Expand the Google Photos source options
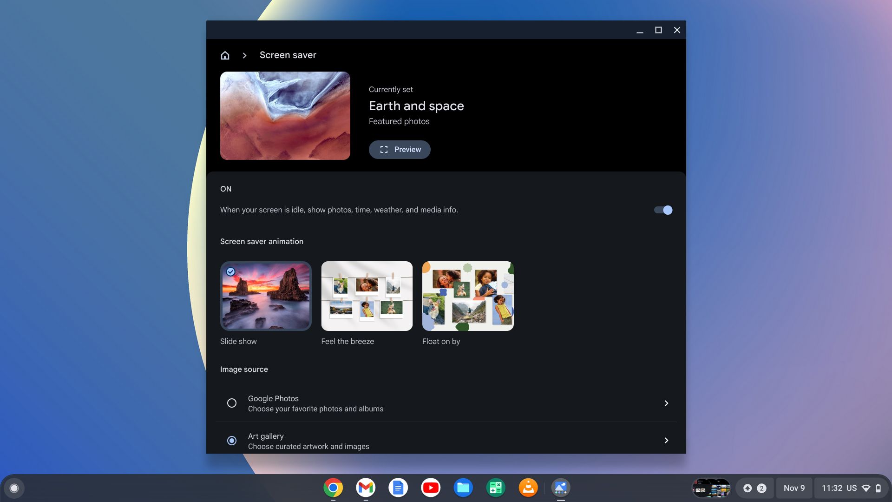The image size is (892, 502). 666,403
